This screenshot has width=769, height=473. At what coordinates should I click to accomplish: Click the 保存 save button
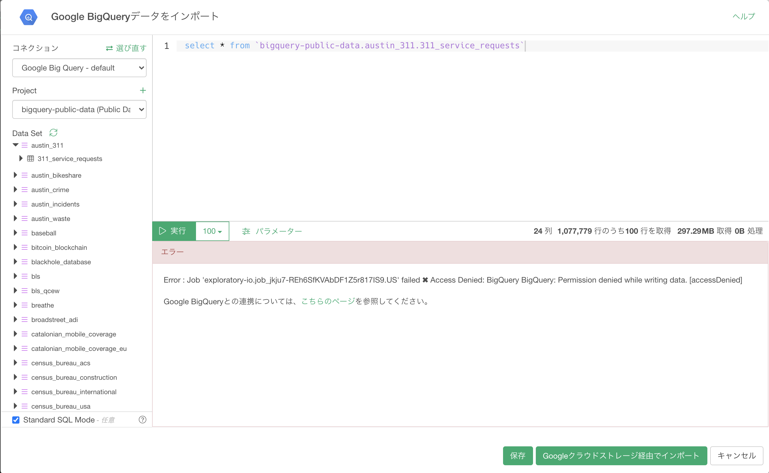pyautogui.click(x=518, y=456)
